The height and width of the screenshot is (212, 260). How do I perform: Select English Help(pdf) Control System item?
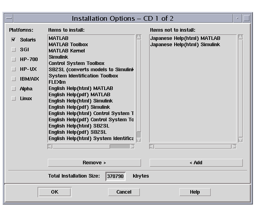click(x=91, y=120)
